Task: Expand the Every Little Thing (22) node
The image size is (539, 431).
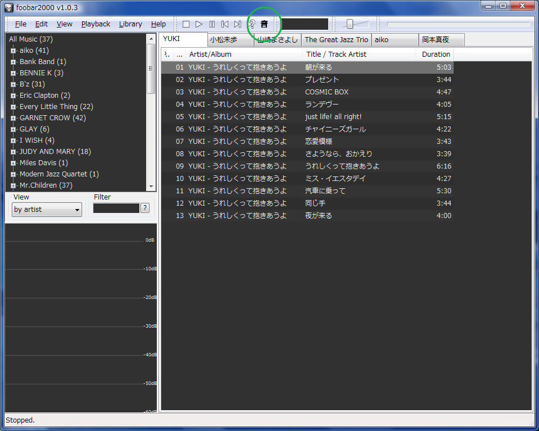Action: [13, 107]
